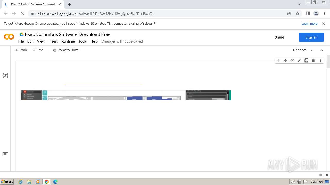This screenshot has height=185, width=330.
Task: Click Learn more link
Action: click(x=309, y=23)
